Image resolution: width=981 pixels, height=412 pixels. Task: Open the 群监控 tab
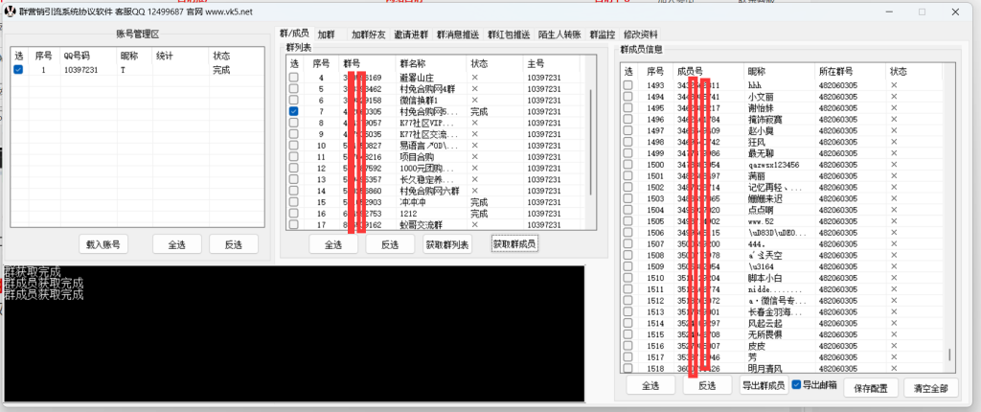(602, 34)
